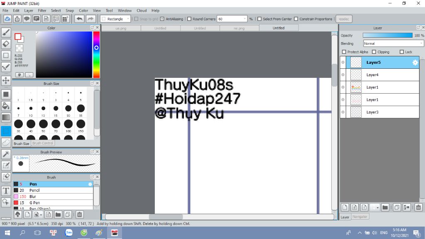425x239 pixels.
Task: Click the Deselect button
Action: pyautogui.click(x=344, y=19)
